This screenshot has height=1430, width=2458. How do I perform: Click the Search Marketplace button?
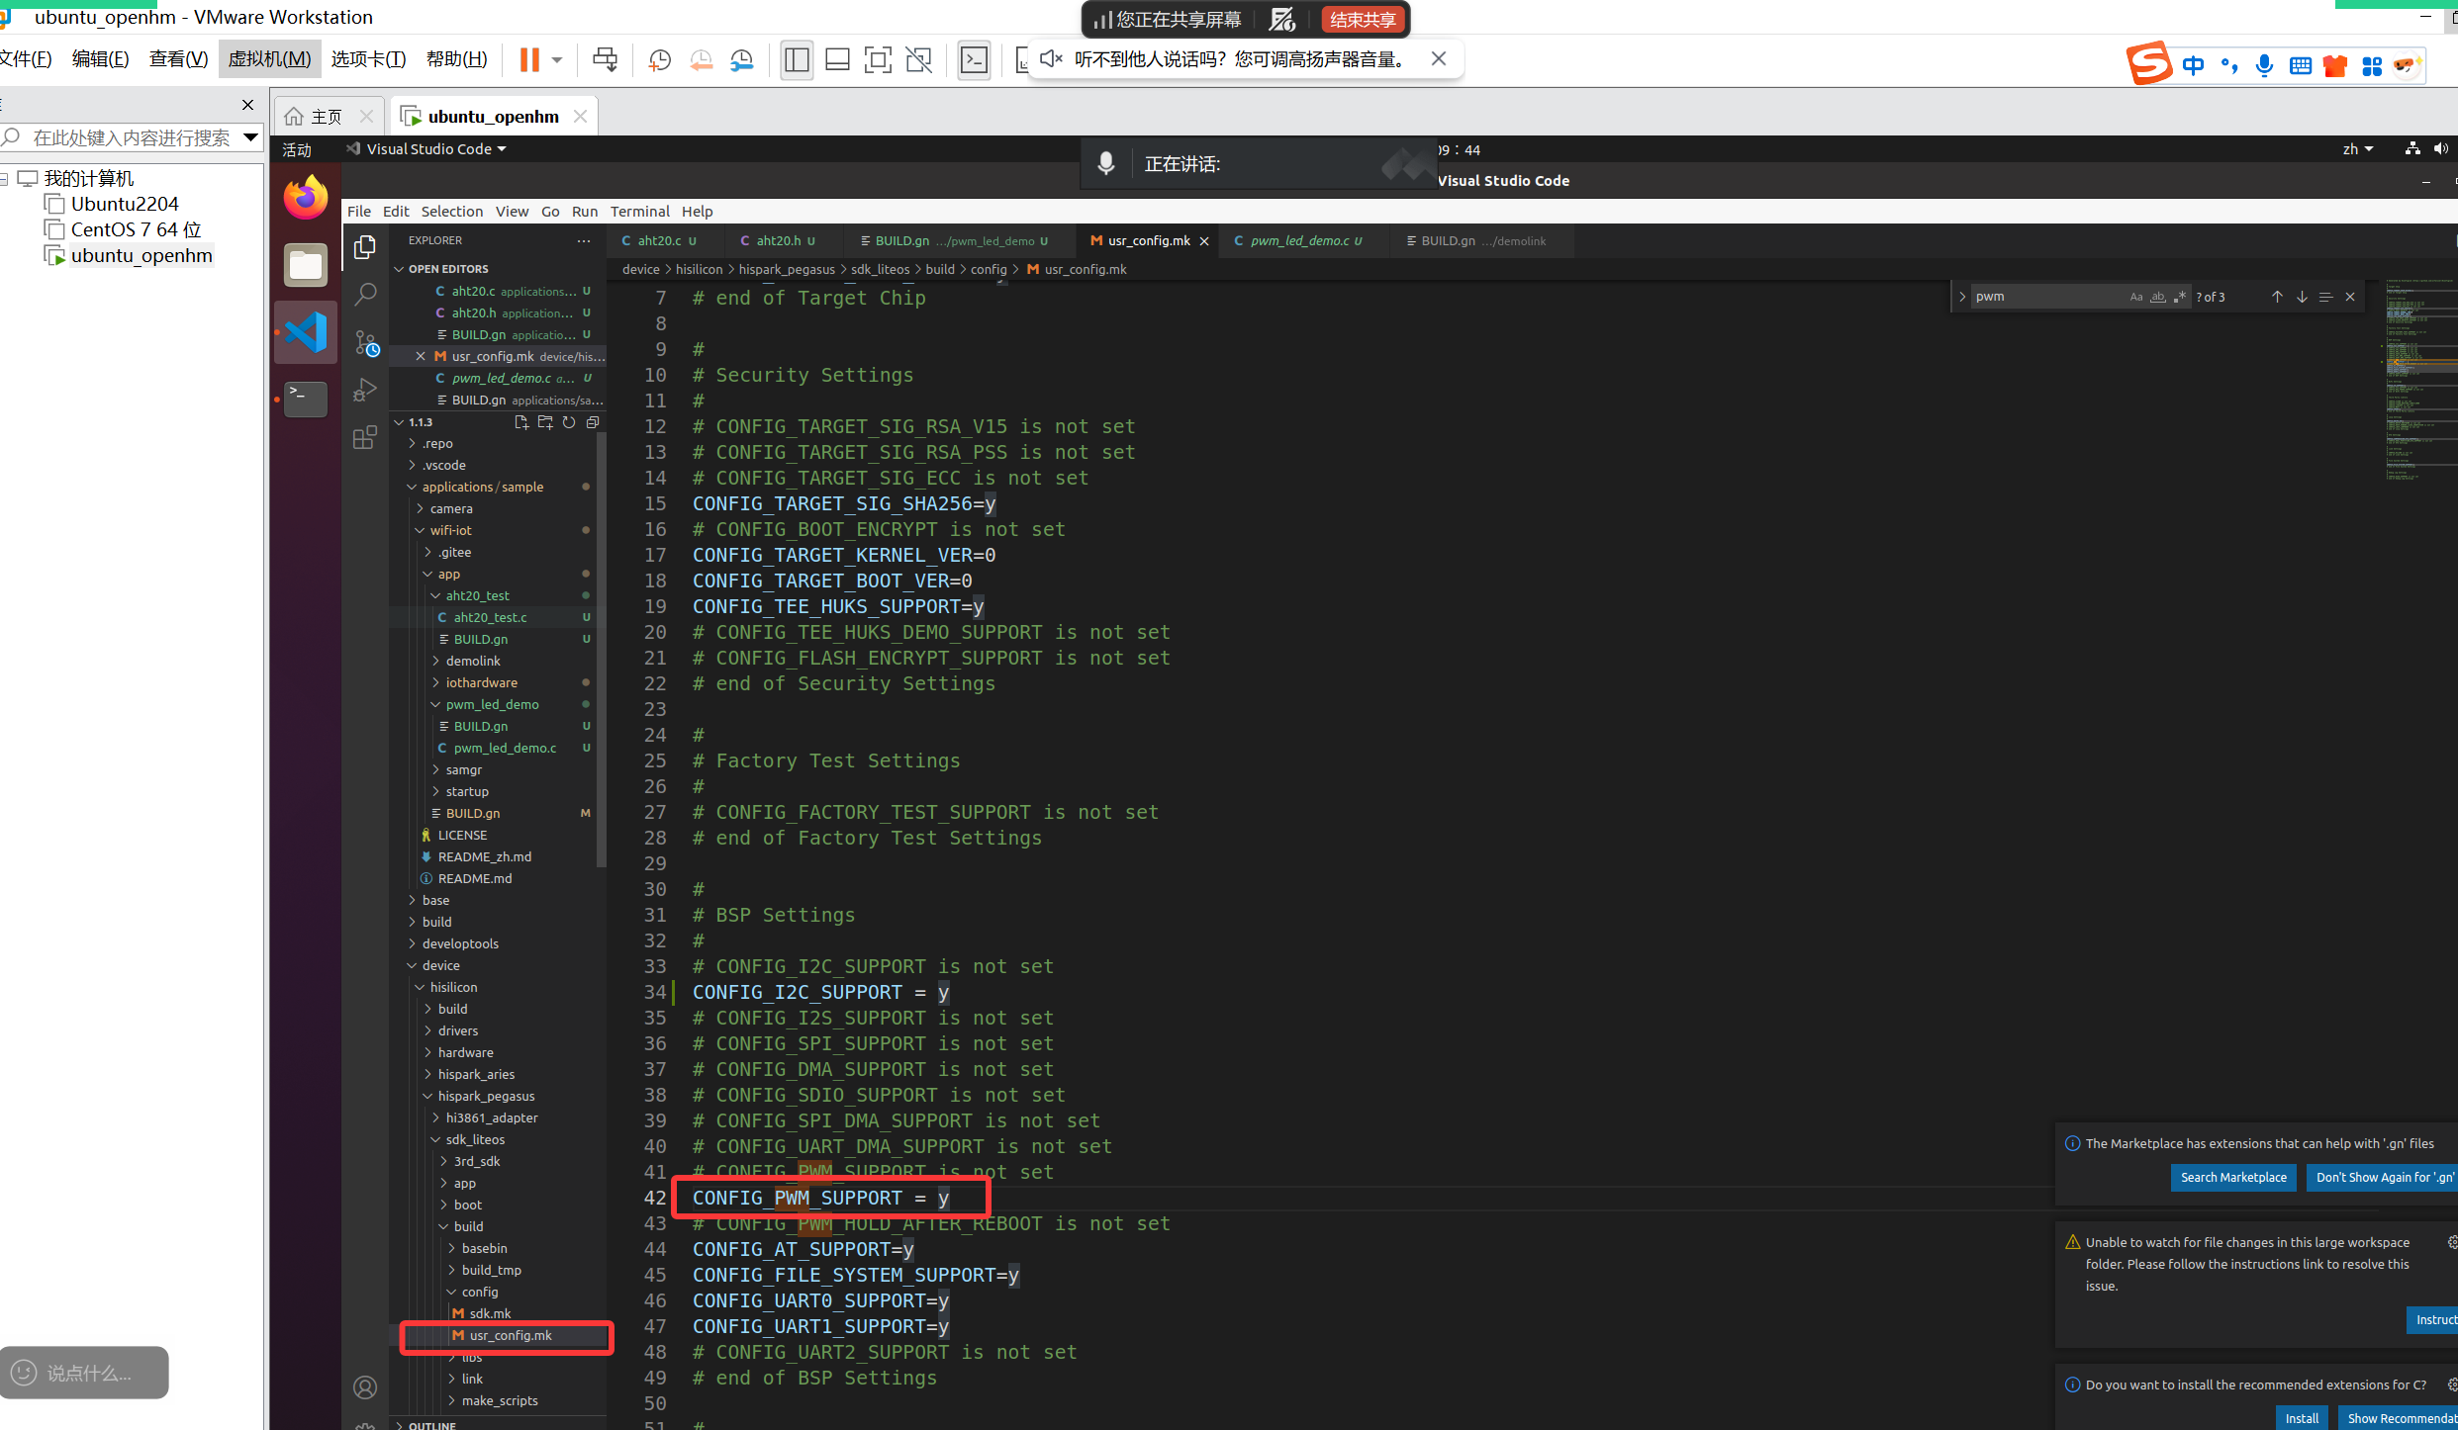click(2232, 1177)
